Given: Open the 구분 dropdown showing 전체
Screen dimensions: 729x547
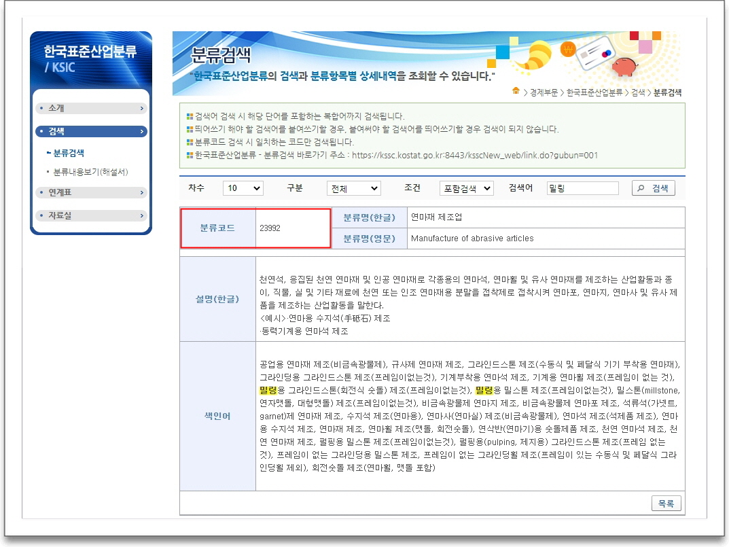Looking at the screenshot, I should point(354,188).
